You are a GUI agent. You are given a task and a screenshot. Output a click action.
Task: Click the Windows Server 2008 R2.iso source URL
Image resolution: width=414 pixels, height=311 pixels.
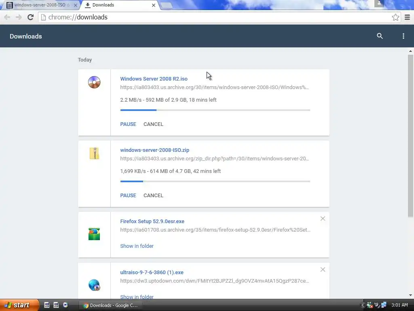point(214,87)
